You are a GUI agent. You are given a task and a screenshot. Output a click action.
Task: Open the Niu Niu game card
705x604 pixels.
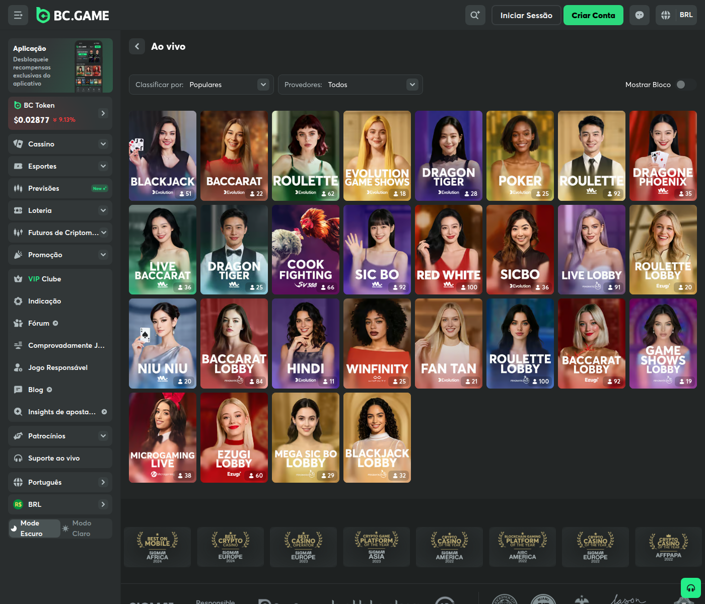163,344
